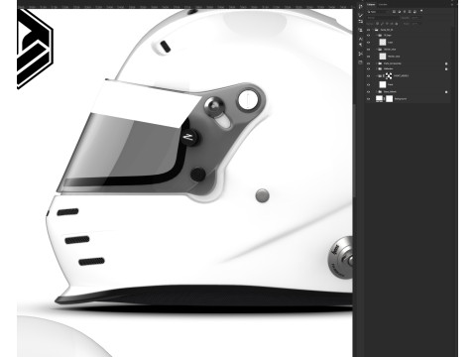
Task: Open the layer filter Kind dropdown
Action: (378, 12)
